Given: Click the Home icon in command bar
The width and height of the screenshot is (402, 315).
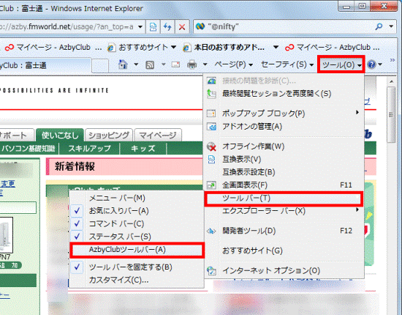Looking at the screenshot, I should click(123, 64).
